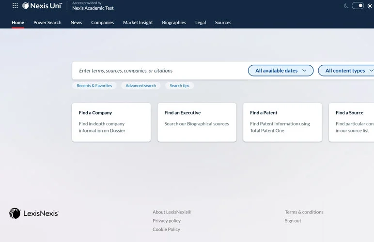Viewport: 374px width, 242px height.
Task: Click the Nexis Uni logo
Action: [42, 6]
